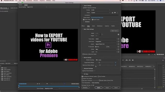Select the Video Effects folder
Screen dimensions: 165x92
(5, 75)
